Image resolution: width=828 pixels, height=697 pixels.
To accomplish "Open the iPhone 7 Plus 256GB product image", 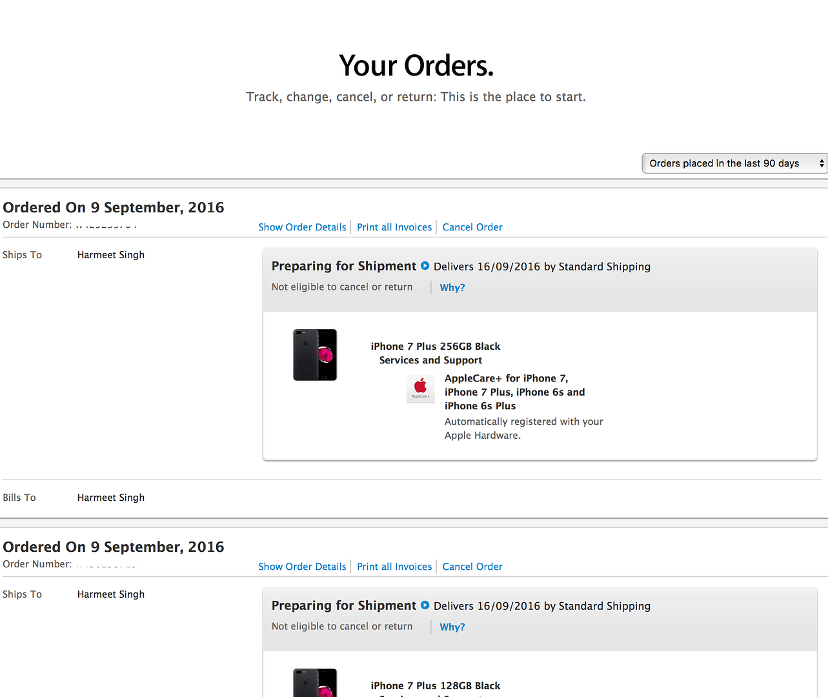I will (315, 355).
